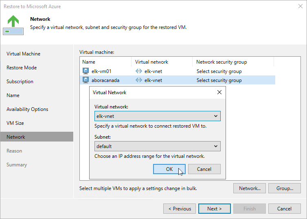Image resolution: width=307 pixels, height=219 pixels.
Task: Go to the Restore Mode step
Action: [x=22, y=68]
